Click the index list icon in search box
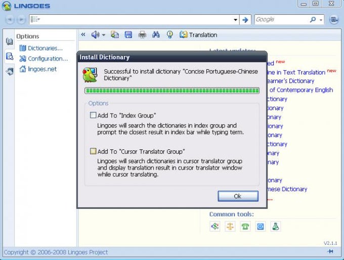 (x=35, y=20)
